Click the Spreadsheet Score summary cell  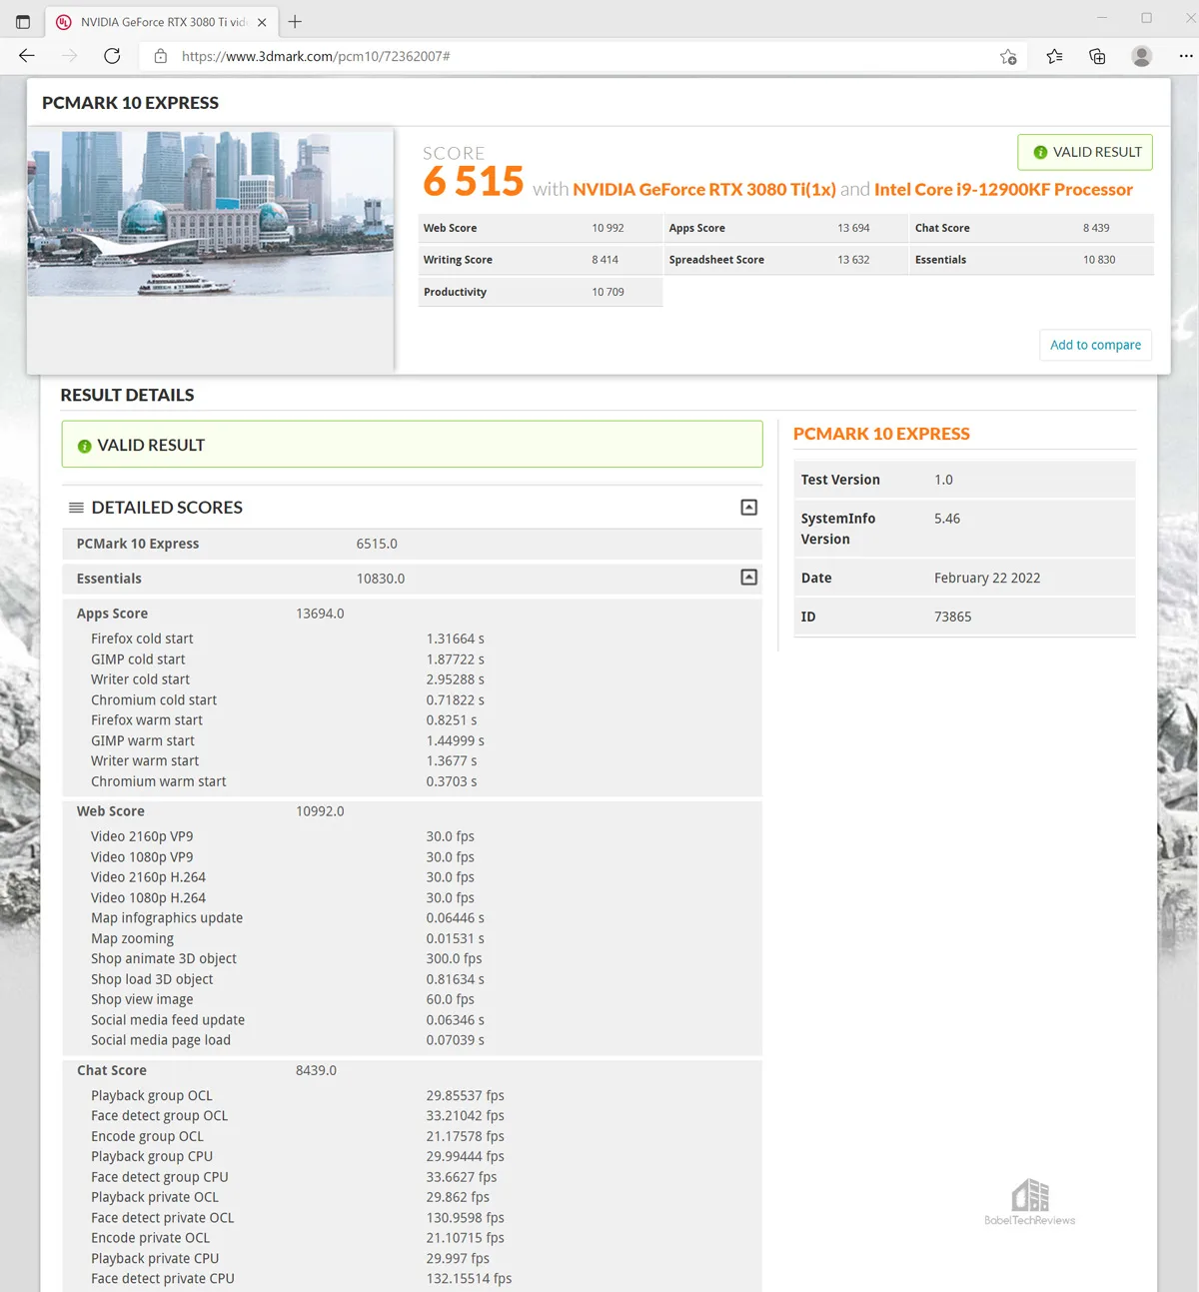coord(786,260)
